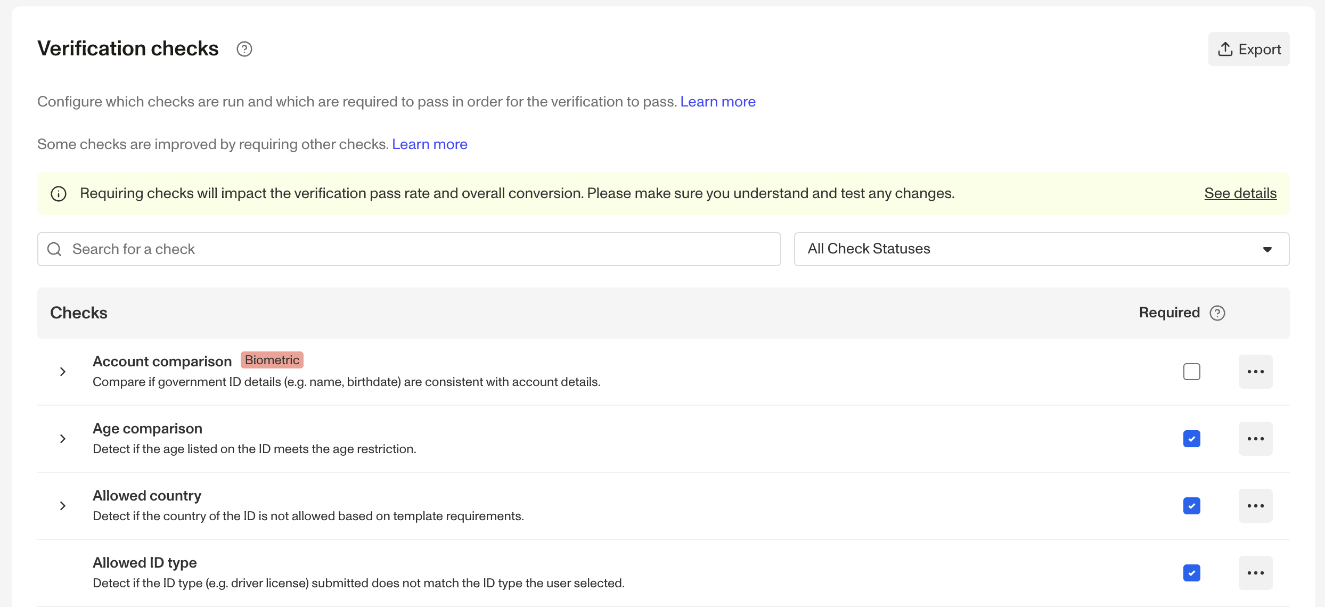Open the All Check Statuses dropdown
Image resolution: width=1325 pixels, height=607 pixels.
(1040, 249)
